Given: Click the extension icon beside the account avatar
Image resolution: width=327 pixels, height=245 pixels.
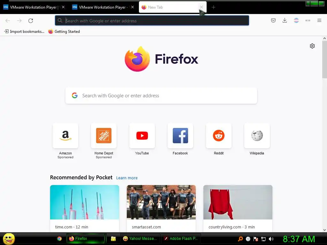Looking at the screenshot, I should (308, 20).
